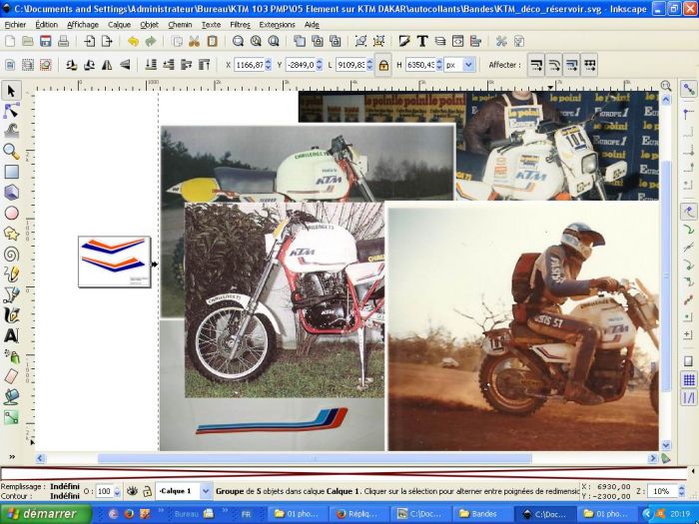699x524 pixels.
Task: Toggle the current layer lock icon
Action: (x=148, y=491)
